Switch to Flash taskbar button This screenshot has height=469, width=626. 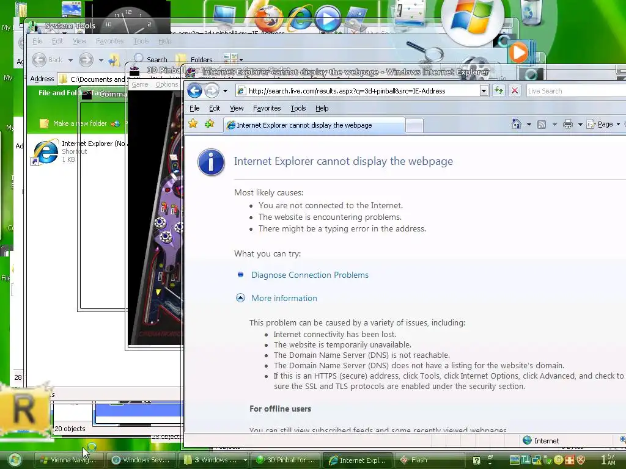pyautogui.click(x=430, y=460)
